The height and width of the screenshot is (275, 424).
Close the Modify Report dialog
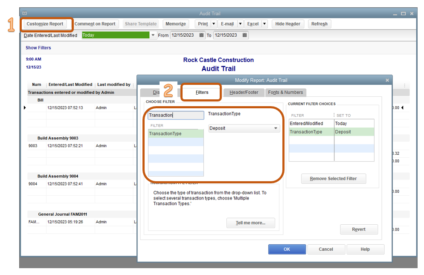click(387, 80)
